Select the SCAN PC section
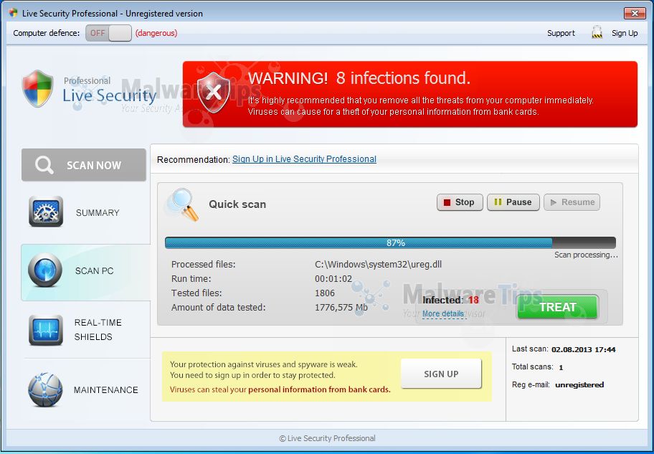 coord(85,272)
